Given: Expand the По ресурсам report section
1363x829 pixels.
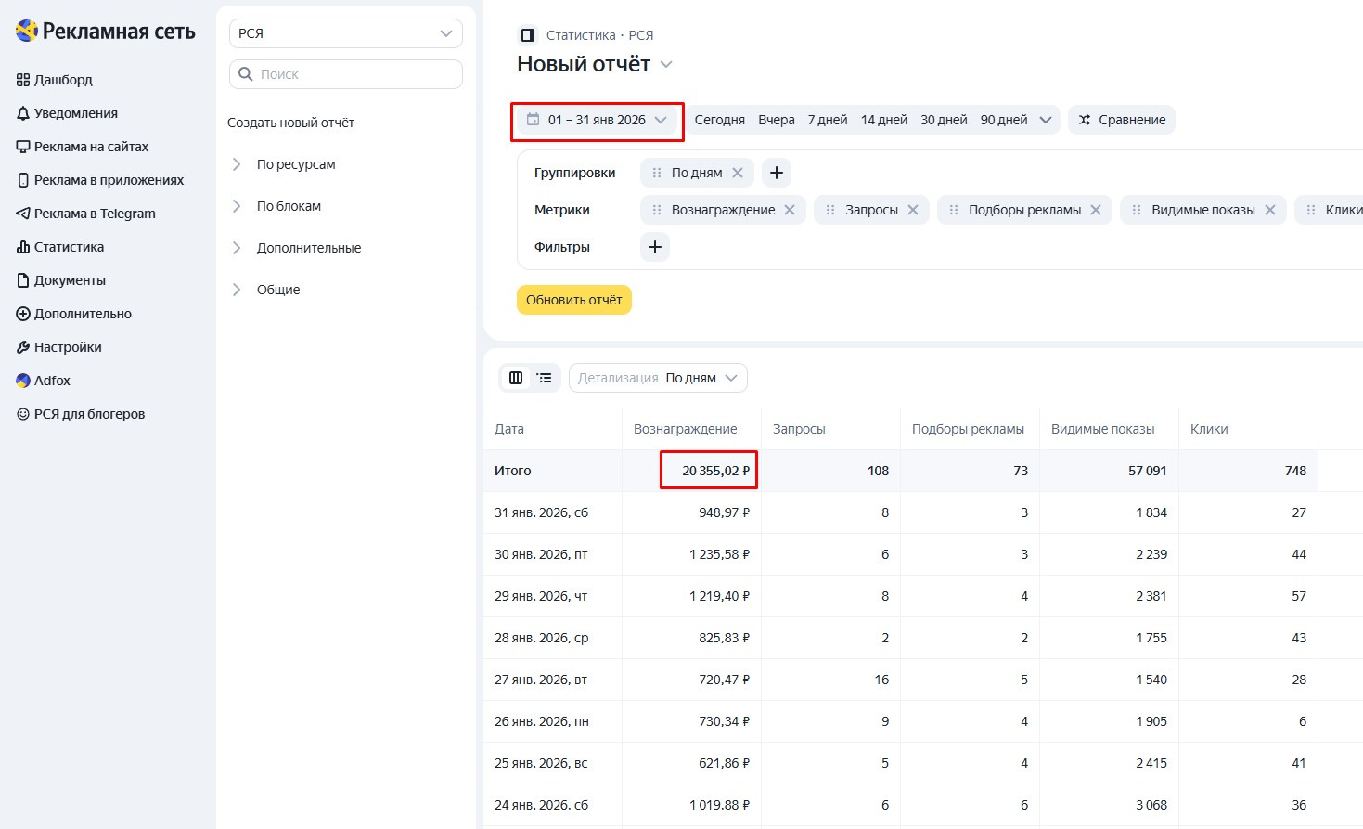Looking at the screenshot, I should tap(295, 164).
